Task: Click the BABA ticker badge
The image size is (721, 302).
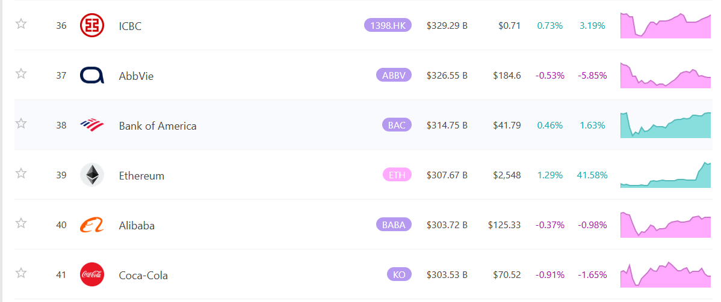Action: [394, 225]
